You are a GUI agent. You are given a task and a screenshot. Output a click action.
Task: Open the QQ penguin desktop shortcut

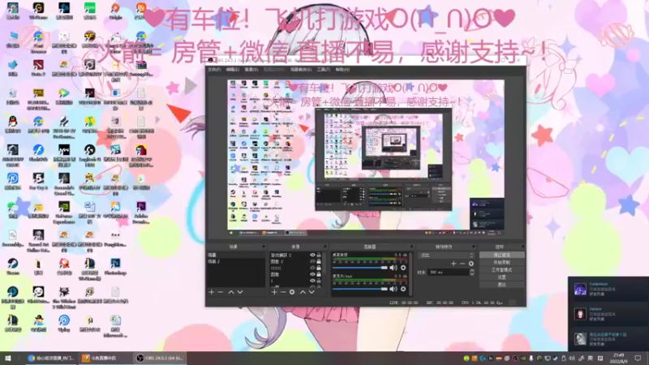(x=12, y=124)
